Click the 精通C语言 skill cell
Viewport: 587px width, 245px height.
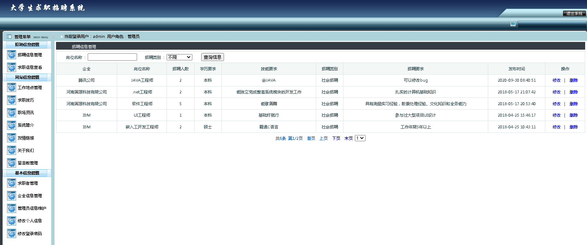click(x=269, y=127)
